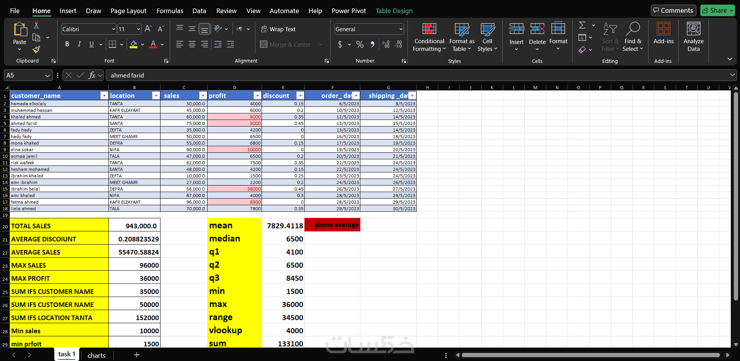
Task: Open Cell Styles gallery
Action: click(x=487, y=37)
